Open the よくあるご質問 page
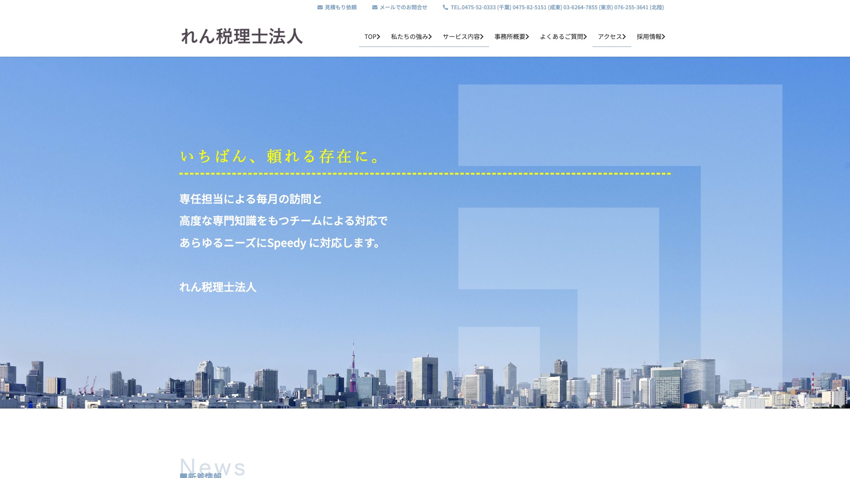This screenshot has height=478, width=850. point(561,37)
